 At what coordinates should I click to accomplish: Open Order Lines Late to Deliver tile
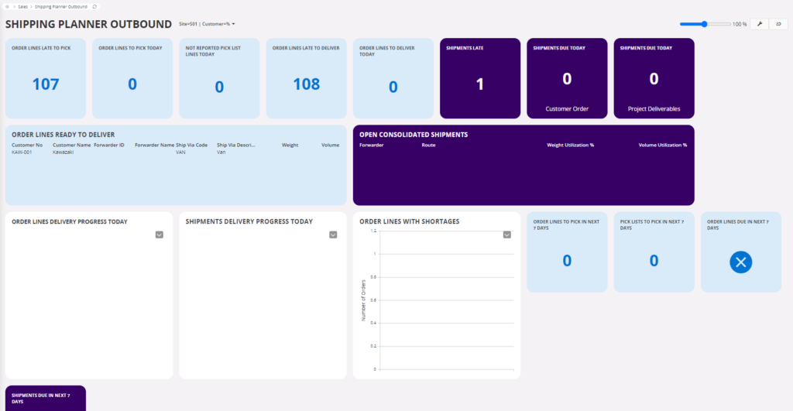306,78
